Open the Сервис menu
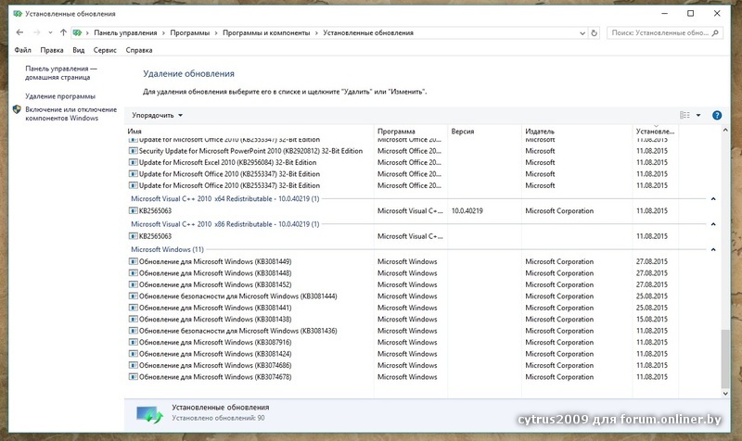 [105, 50]
